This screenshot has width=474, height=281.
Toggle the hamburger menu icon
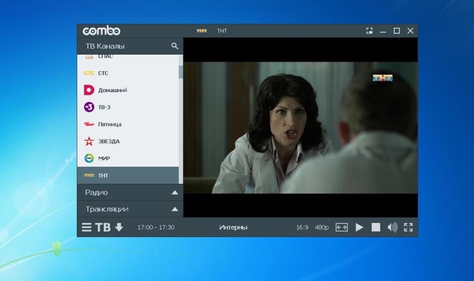point(87,227)
